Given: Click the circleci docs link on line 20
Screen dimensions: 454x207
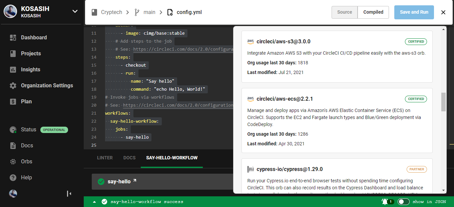Looking at the screenshot, I should [178, 105].
